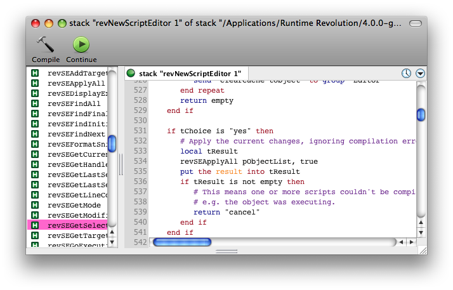This screenshot has width=453, height=290.
Task: Select revSEFindNext in handler list
Action: tap(76, 134)
